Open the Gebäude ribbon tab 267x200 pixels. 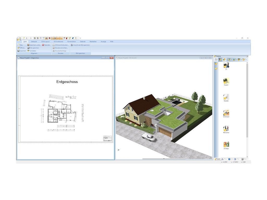pyautogui.click(x=34, y=41)
